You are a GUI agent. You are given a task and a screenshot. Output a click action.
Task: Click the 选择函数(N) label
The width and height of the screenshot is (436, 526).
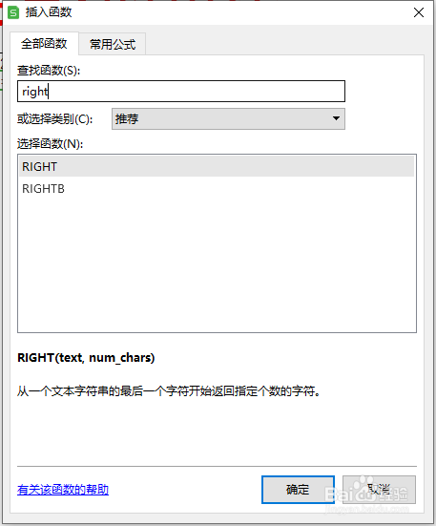pos(51,144)
